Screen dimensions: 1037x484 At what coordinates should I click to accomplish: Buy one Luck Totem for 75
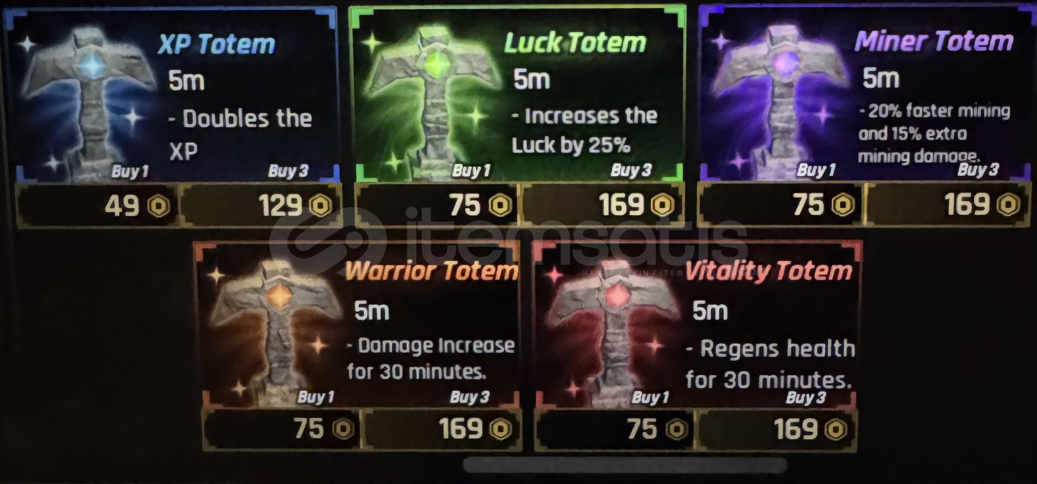click(x=437, y=205)
